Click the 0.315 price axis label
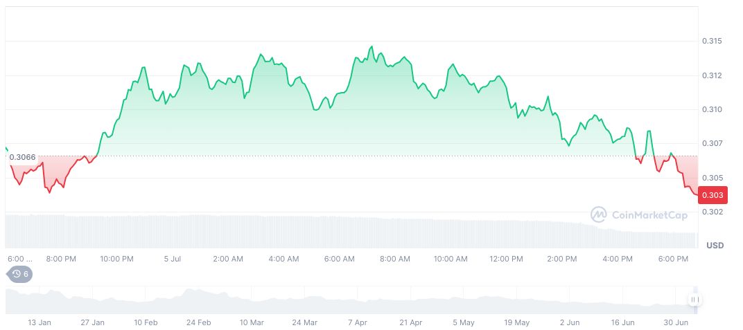The image size is (743, 330). pos(712,42)
